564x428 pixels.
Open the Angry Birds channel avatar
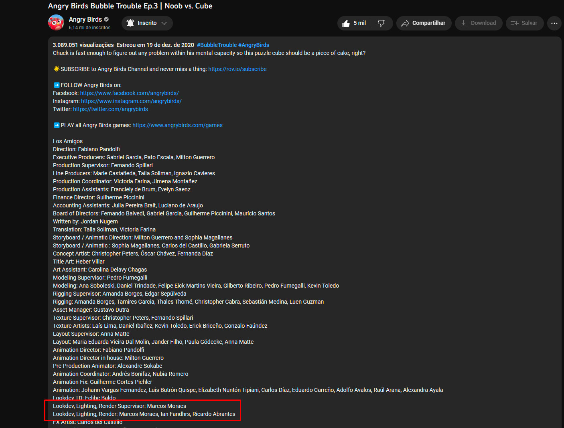[56, 23]
